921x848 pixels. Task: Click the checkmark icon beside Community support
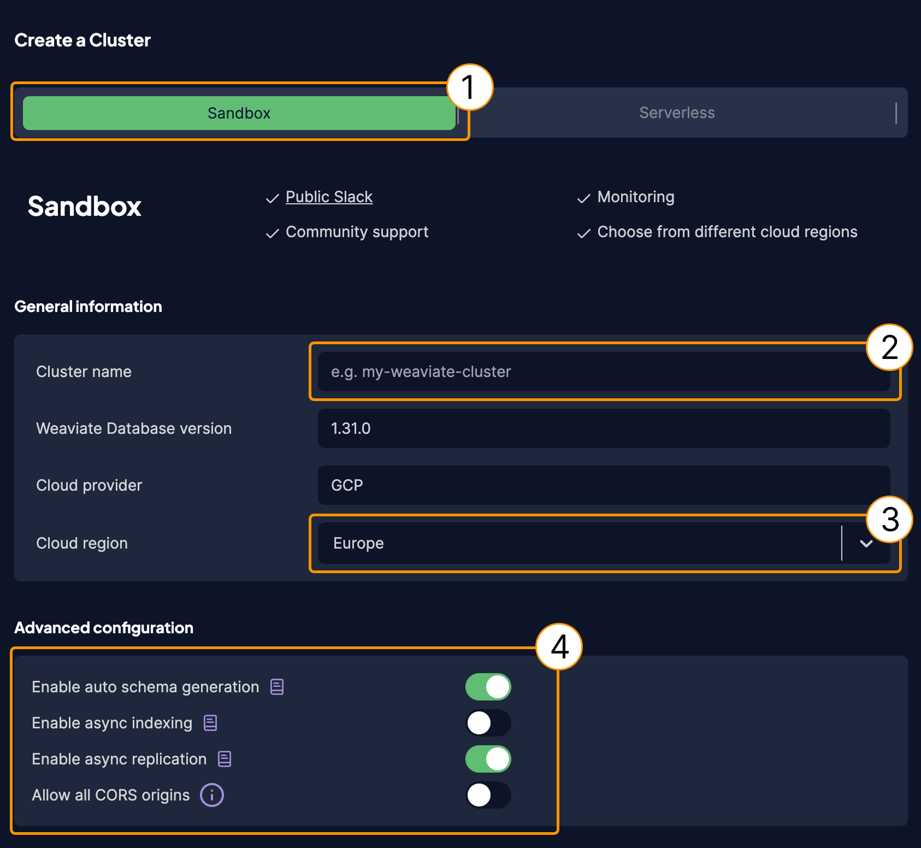pyautogui.click(x=272, y=233)
